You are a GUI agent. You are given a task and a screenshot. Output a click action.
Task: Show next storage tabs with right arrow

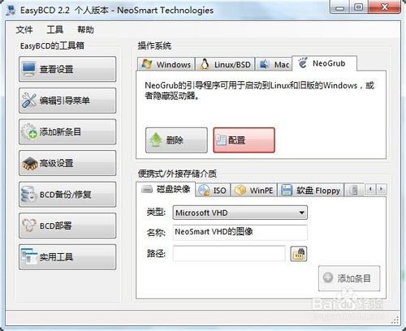tap(382, 189)
